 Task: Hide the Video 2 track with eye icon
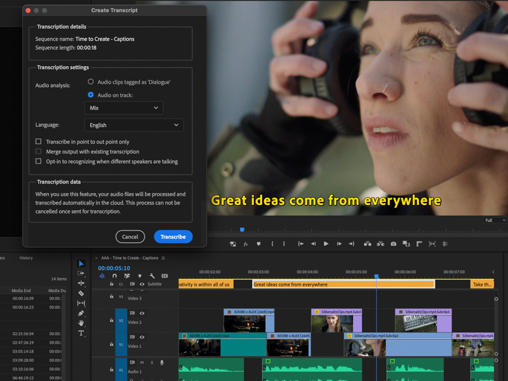click(142, 313)
